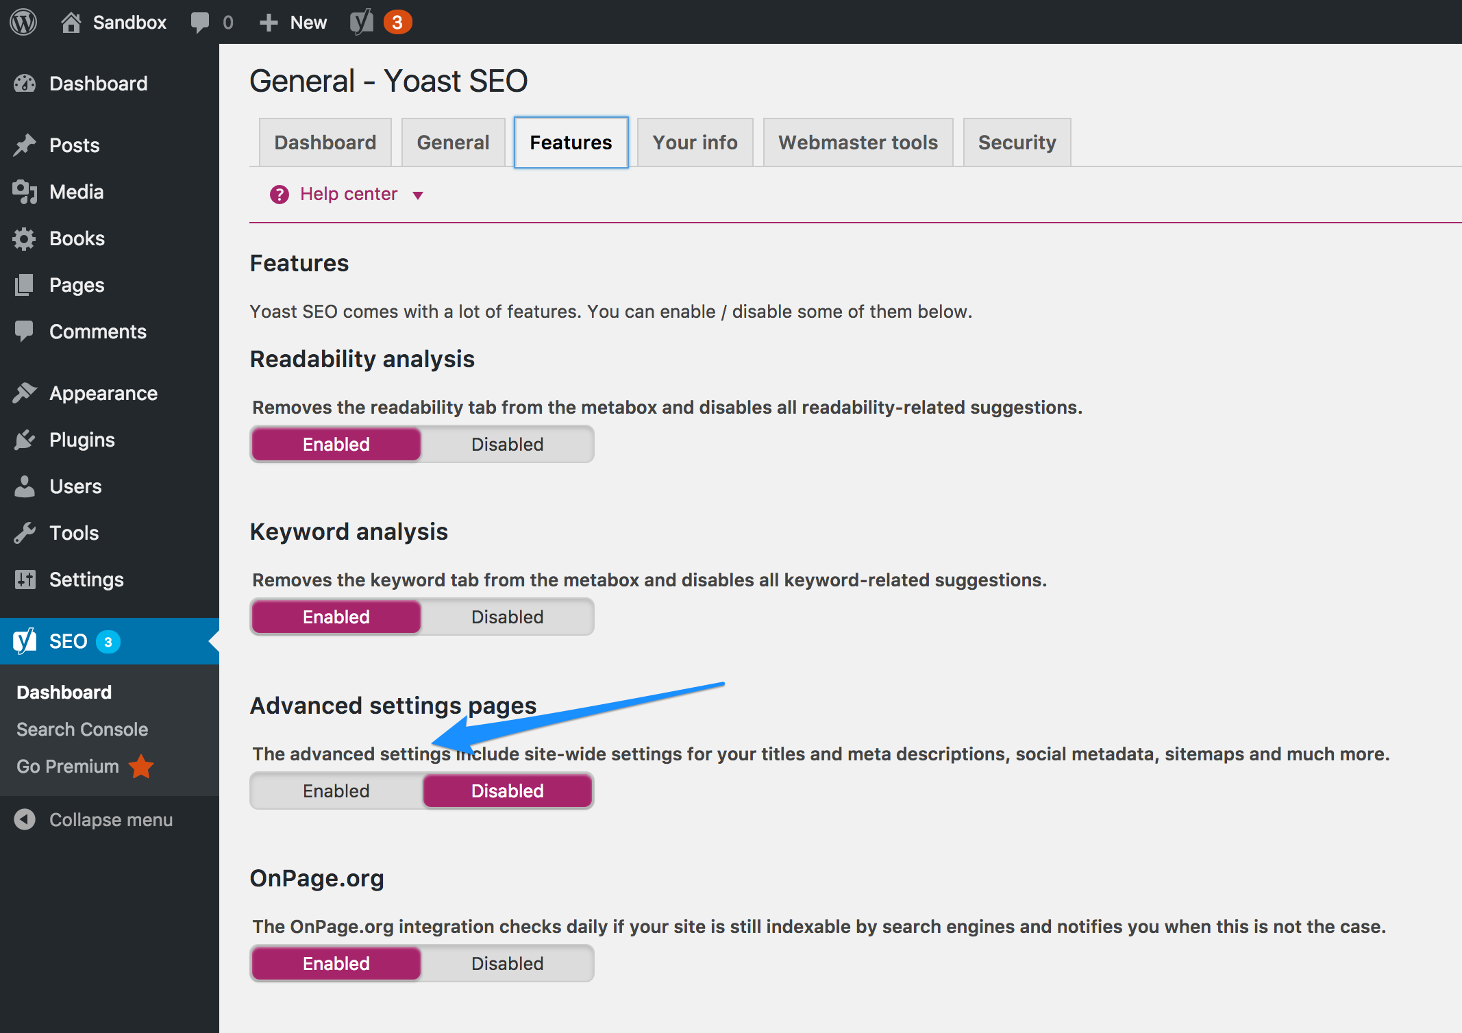Switch to the Security tab

[x=1016, y=142]
